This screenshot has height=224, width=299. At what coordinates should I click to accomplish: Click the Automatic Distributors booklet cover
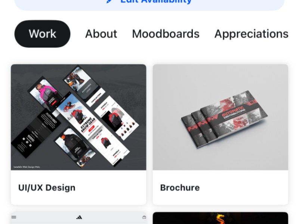click(234, 114)
